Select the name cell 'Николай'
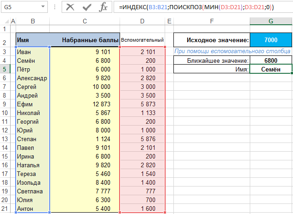Screen dimensions: 293x214 click(33, 113)
